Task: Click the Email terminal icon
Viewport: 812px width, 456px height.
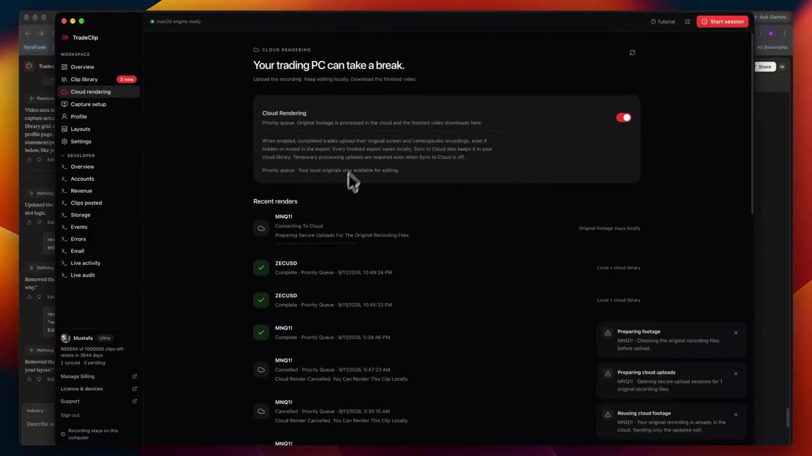Action: (x=64, y=251)
